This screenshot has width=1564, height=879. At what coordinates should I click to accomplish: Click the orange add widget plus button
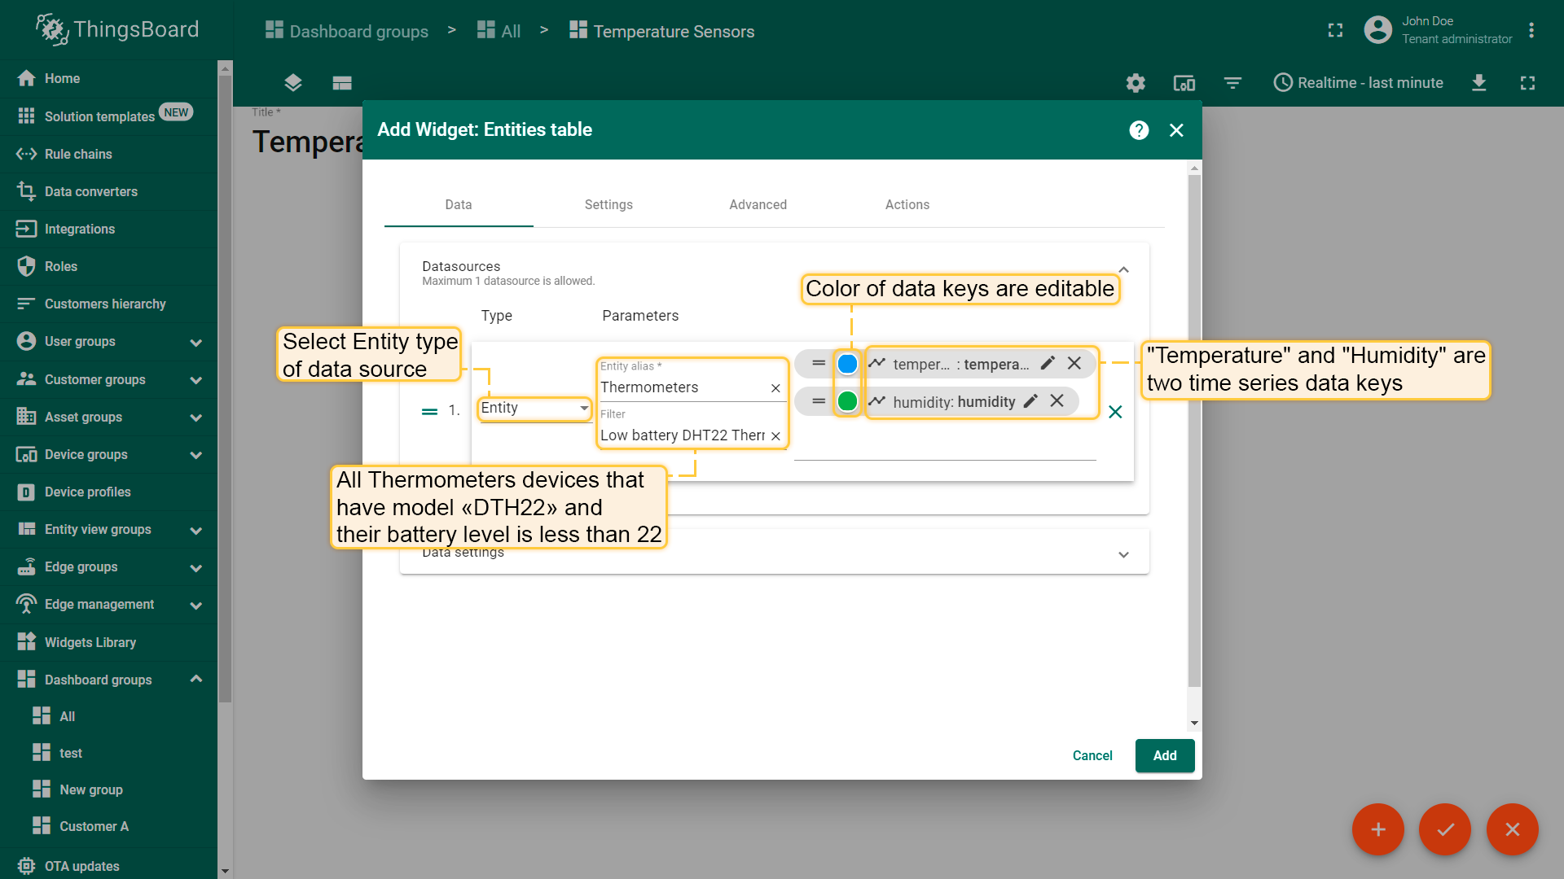tap(1378, 829)
